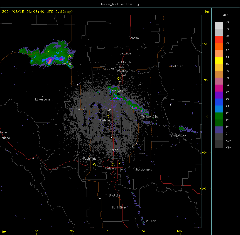Select the Innisfail label
Screen dimensions: 240x235
116,91
